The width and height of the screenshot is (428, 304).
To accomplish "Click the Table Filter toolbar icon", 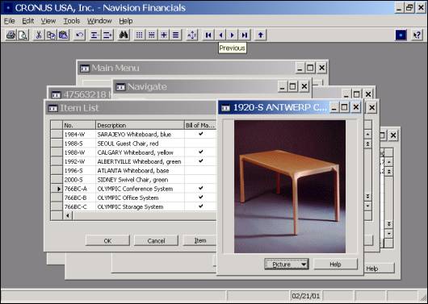I will [x=152, y=35].
